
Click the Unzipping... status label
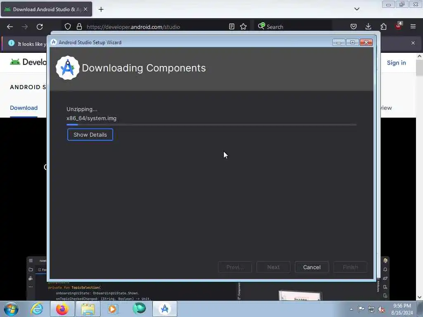click(x=82, y=109)
